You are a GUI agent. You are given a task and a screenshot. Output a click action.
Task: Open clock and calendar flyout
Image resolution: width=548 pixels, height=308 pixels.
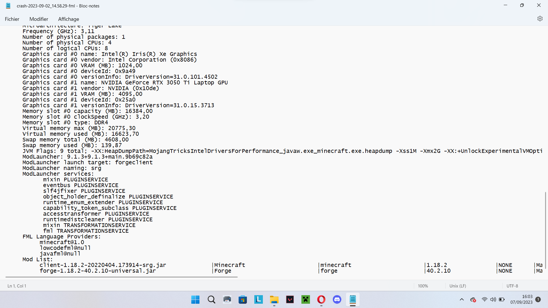click(x=521, y=299)
